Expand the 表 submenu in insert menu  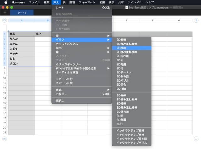[82, 36]
